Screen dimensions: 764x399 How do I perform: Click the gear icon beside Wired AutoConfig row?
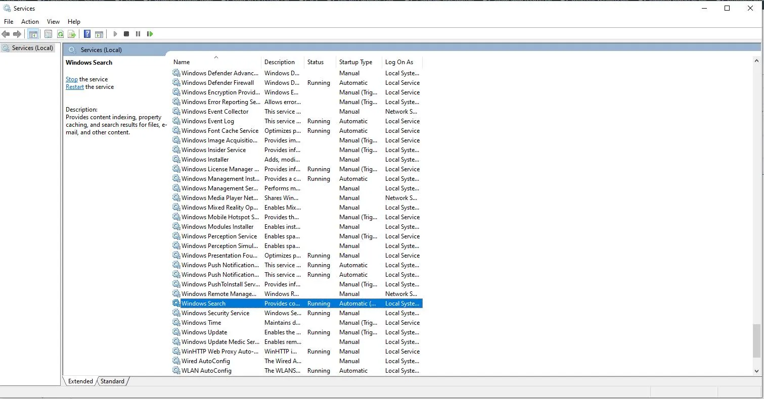(176, 361)
